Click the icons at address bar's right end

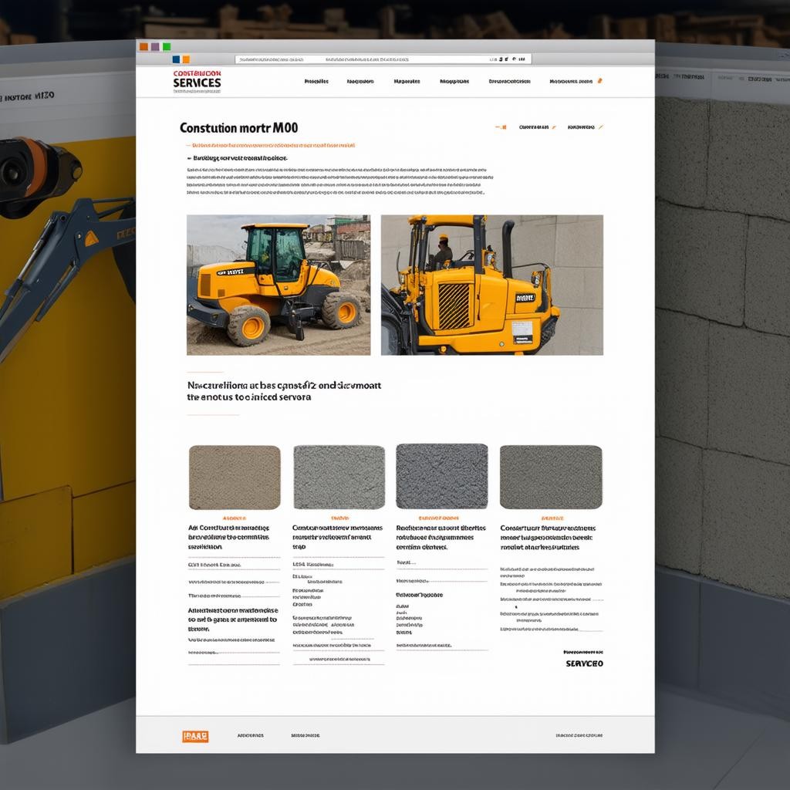tap(511, 59)
